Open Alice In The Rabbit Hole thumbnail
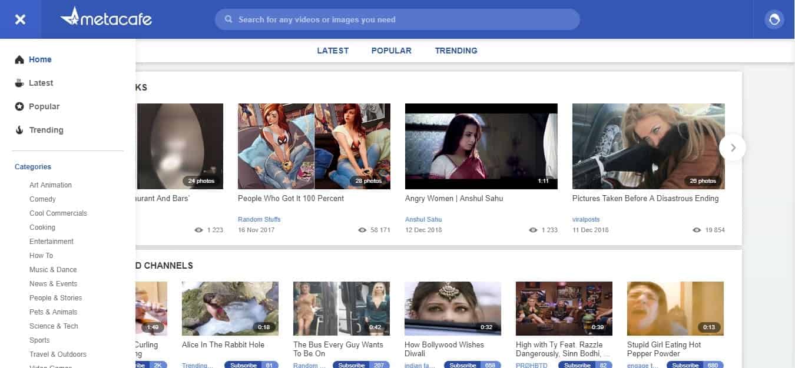Viewport: 795px width, 368px height. click(230, 309)
